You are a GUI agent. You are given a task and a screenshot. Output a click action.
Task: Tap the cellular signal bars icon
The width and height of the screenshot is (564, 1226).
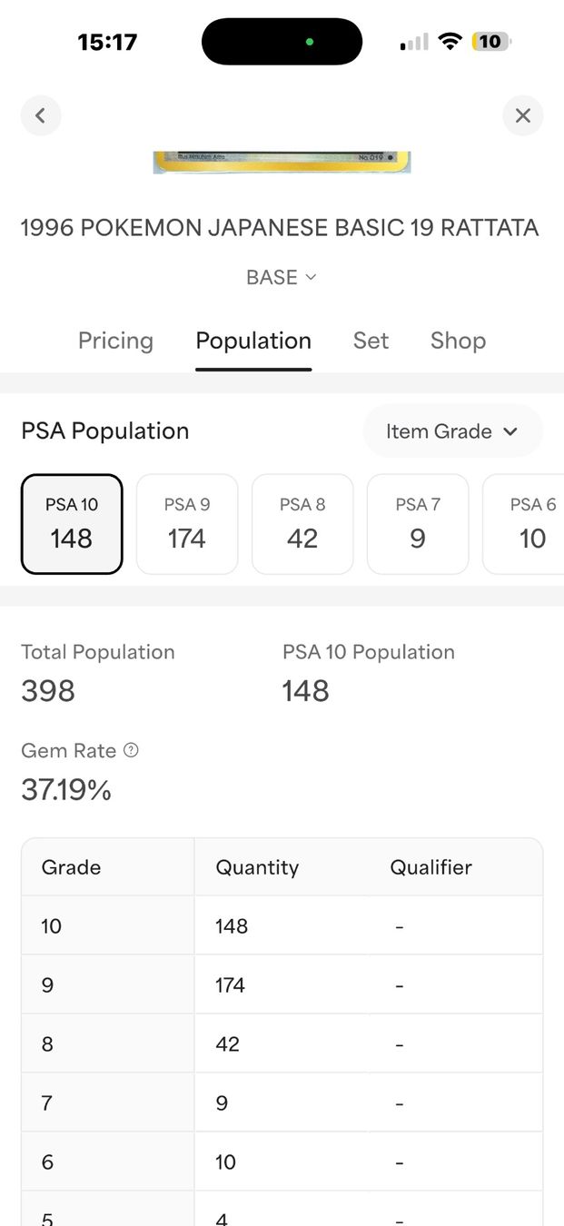pos(414,42)
